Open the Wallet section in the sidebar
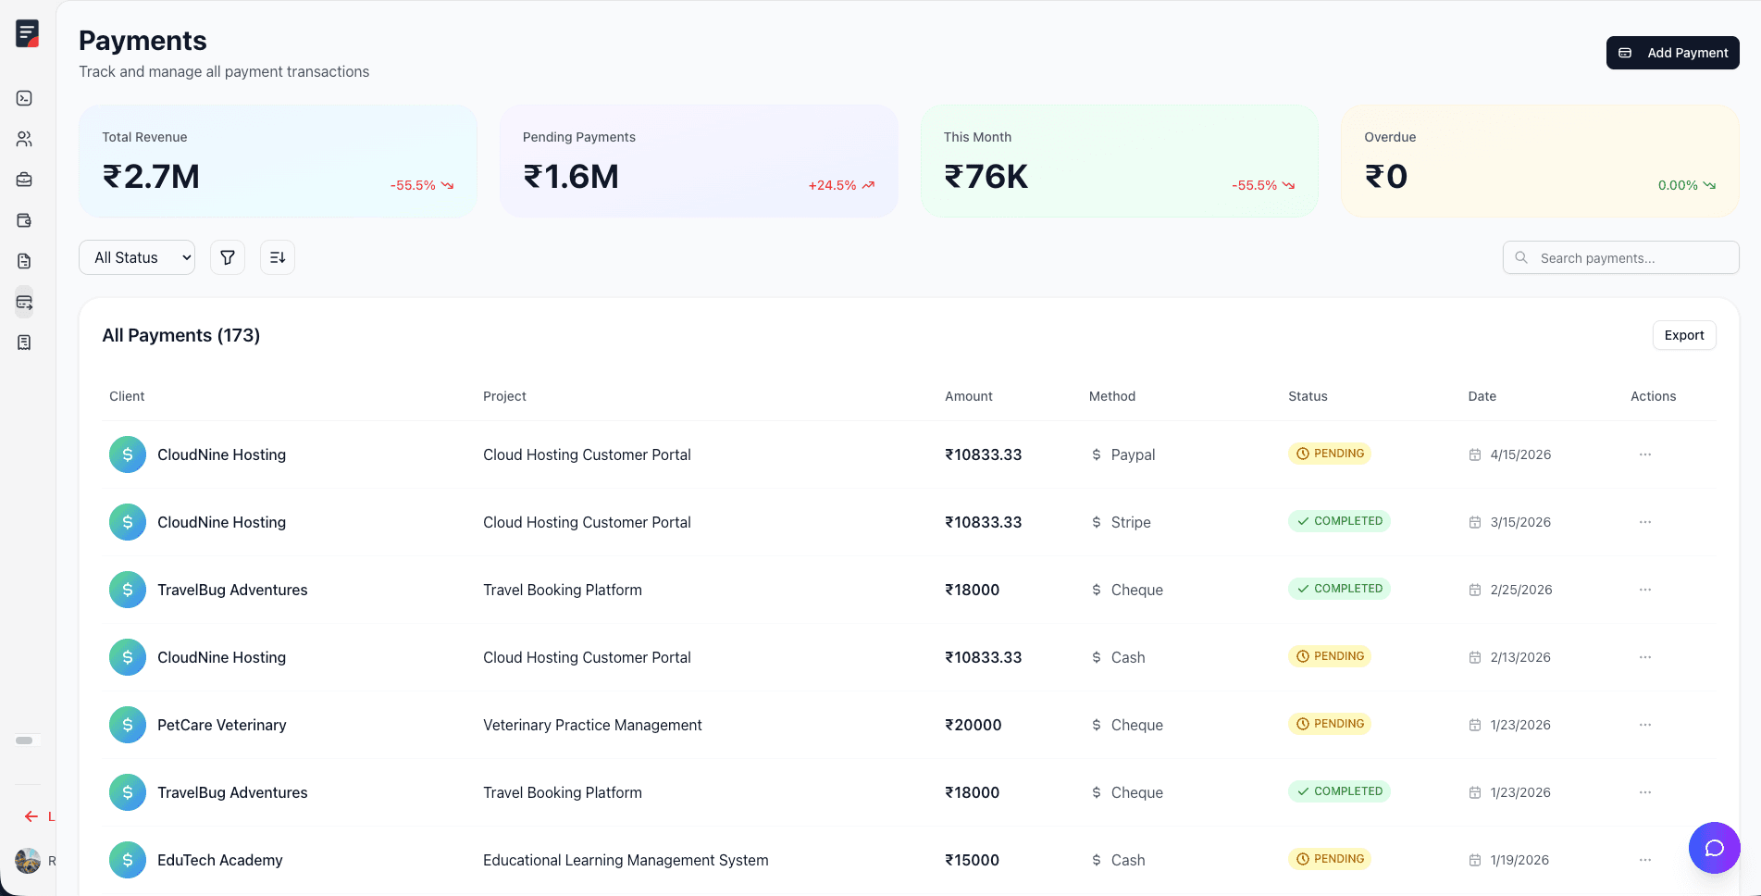This screenshot has width=1761, height=896. (24, 220)
